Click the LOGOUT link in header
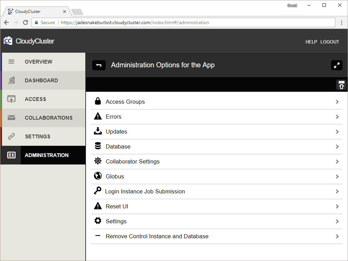Viewport: 348px width, 261px height. pyautogui.click(x=330, y=42)
